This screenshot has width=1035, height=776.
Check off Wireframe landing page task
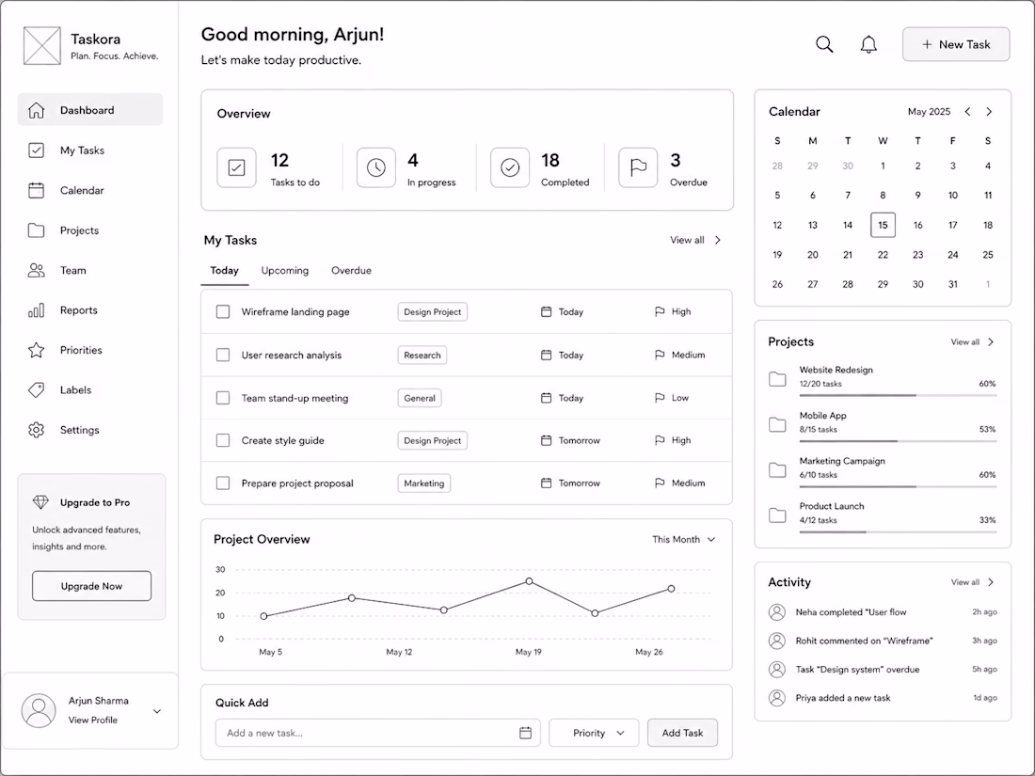coord(223,311)
